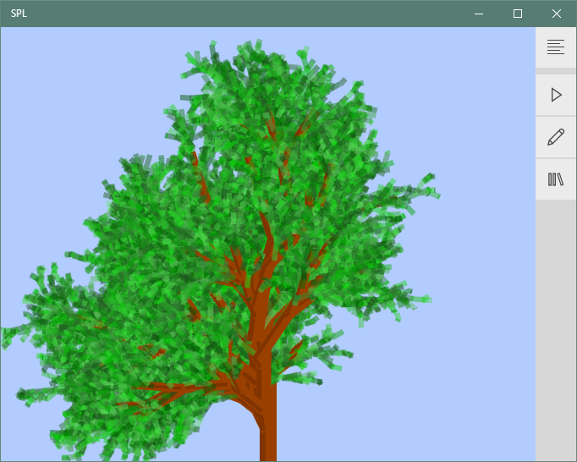
Task: Open the library books icon
Action: point(556,179)
